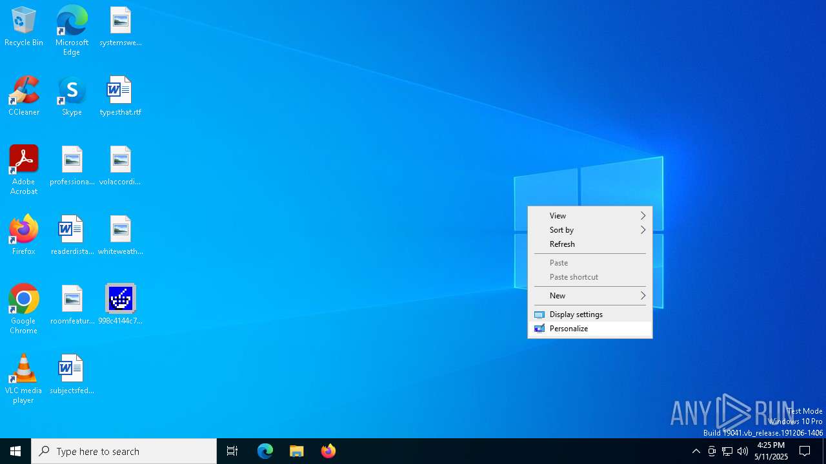The width and height of the screenshot is (826, 464).
Task: Select the 998c4144c7... file icon
Action: [121, 305]
